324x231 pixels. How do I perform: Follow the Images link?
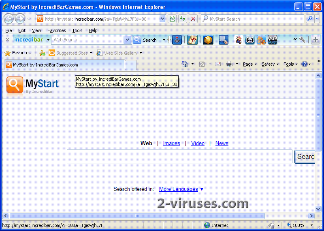click(x=171, y=143)
